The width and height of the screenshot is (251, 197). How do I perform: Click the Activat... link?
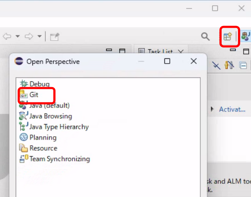[x=232, y=109]
